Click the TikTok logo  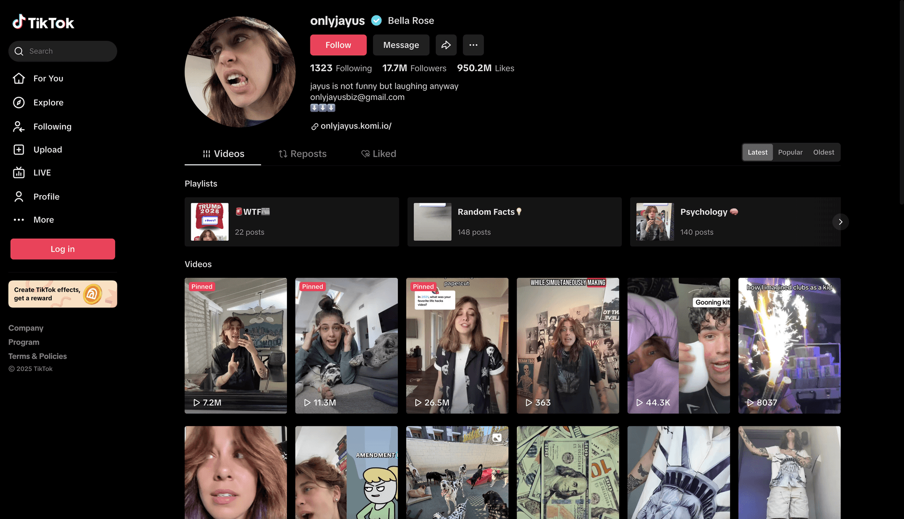(x=43, y=22)
